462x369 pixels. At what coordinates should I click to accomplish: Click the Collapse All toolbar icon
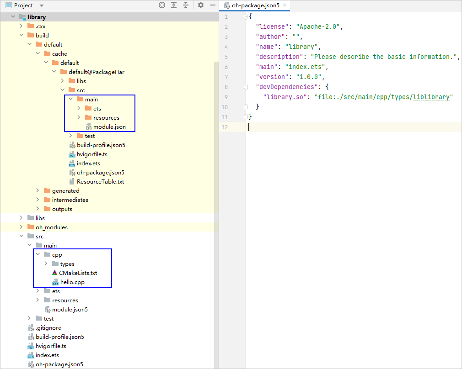pyautogui.click(x=186, y=5)
